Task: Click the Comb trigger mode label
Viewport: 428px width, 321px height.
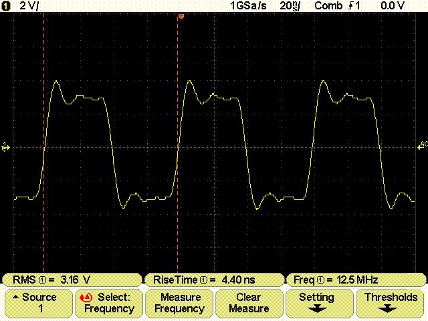Action: pos(328,6)
